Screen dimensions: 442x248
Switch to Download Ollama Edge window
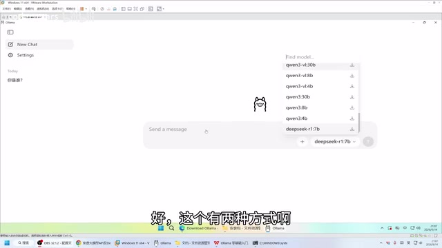coord(198,228)
